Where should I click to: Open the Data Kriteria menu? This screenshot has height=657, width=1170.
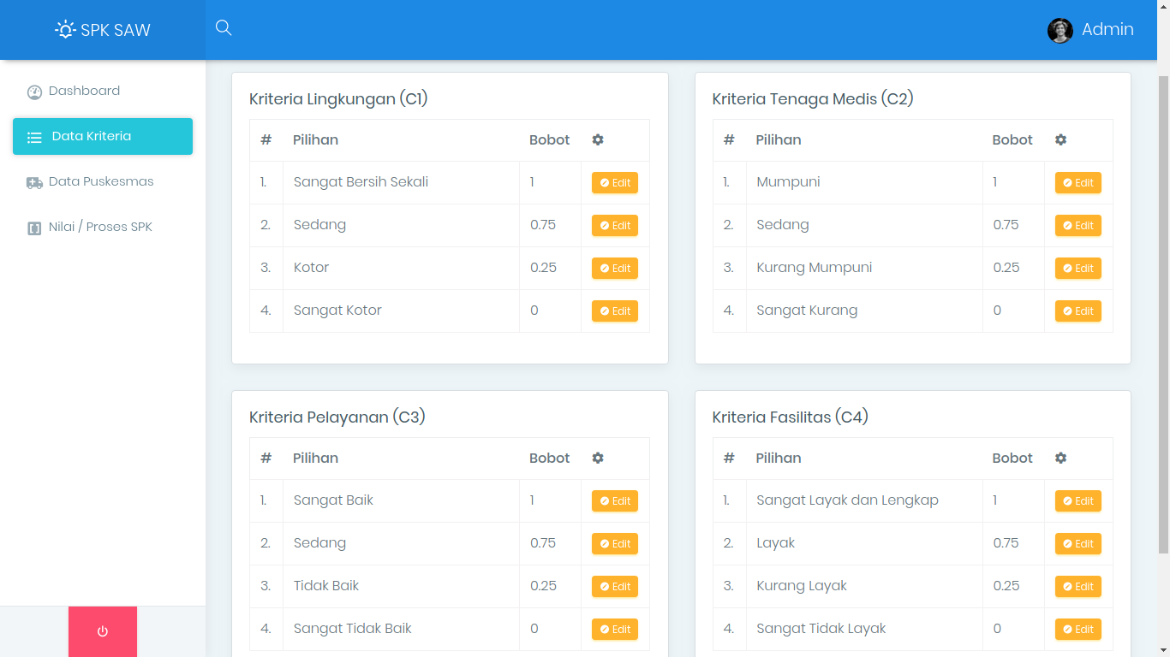pos(103,137)
